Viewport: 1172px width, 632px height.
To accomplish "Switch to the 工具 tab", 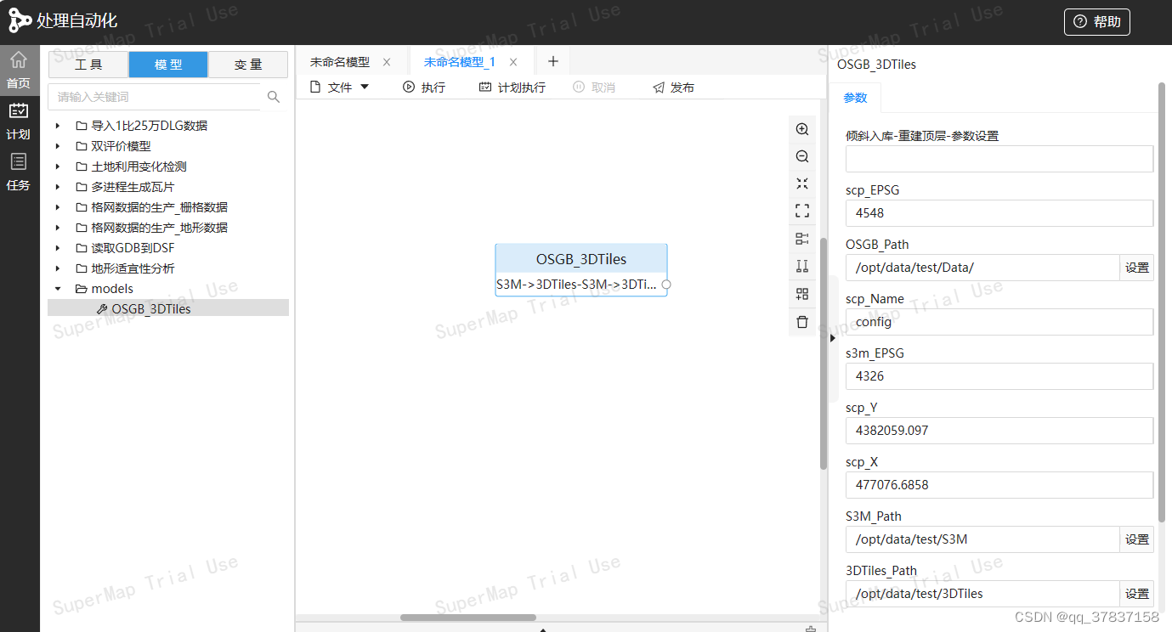I will [88, 65].
